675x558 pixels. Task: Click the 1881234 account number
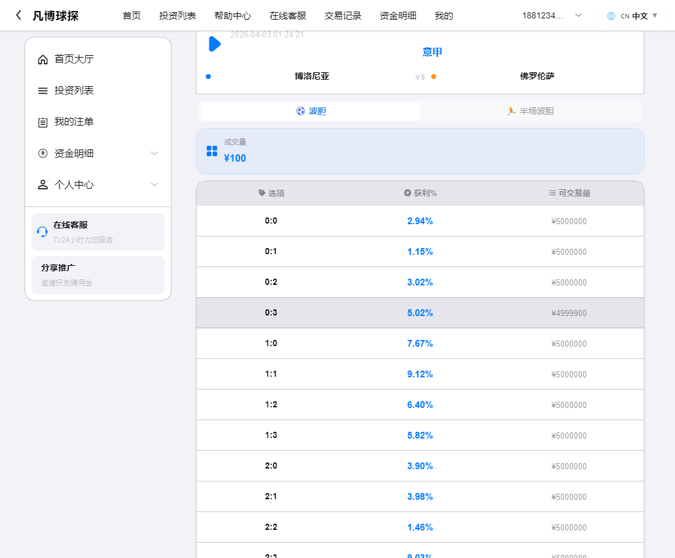[x=543, y=15]
